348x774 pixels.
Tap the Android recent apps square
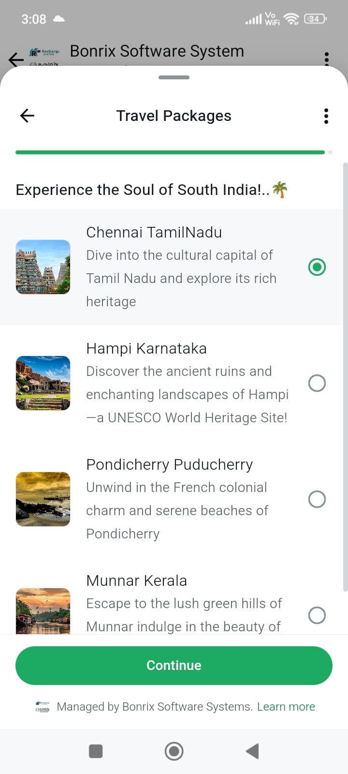point(96,751)
